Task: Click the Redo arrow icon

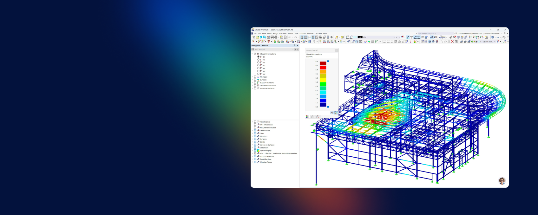Action: pyautogui.click(x=295, y=37)
